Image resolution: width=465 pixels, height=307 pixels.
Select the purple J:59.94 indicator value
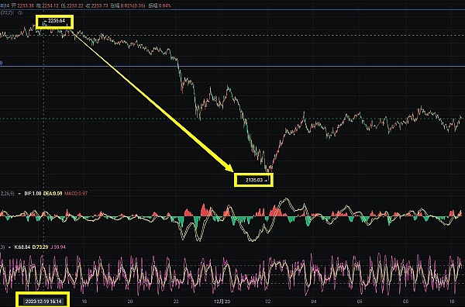tap(58, 247)
